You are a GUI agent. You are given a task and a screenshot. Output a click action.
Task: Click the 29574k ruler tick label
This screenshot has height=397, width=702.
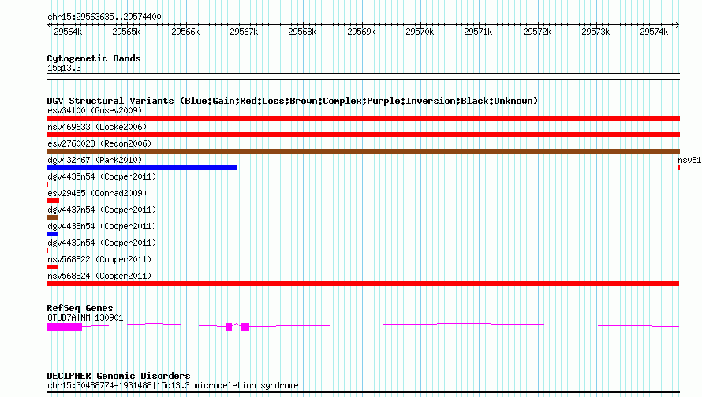[x=654, y=32]
